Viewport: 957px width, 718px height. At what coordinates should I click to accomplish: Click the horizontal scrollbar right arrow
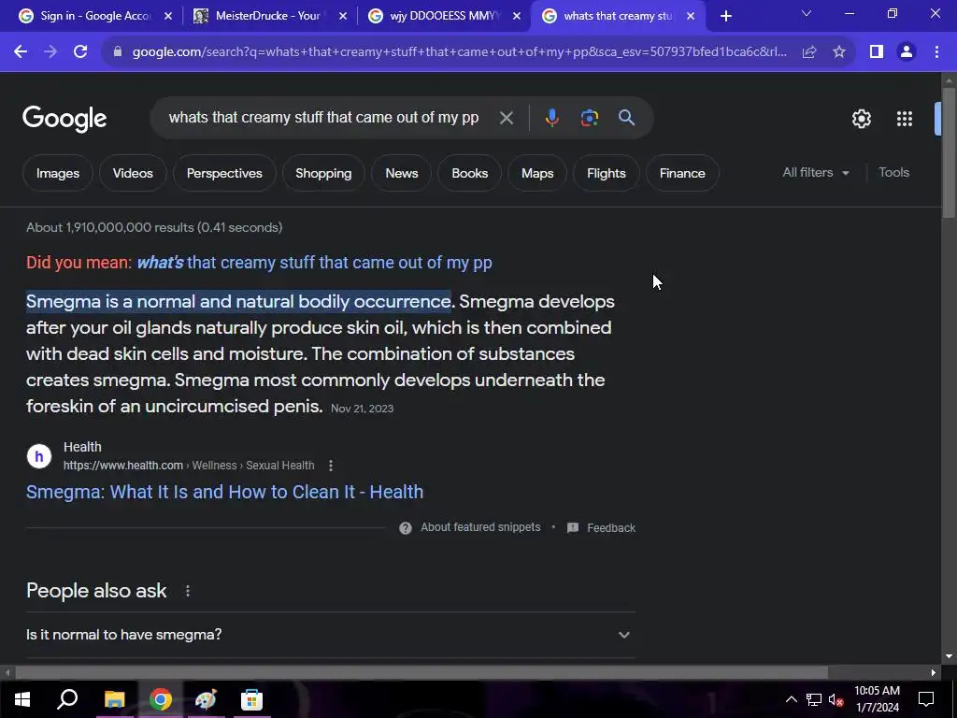(x=934, y=673)
